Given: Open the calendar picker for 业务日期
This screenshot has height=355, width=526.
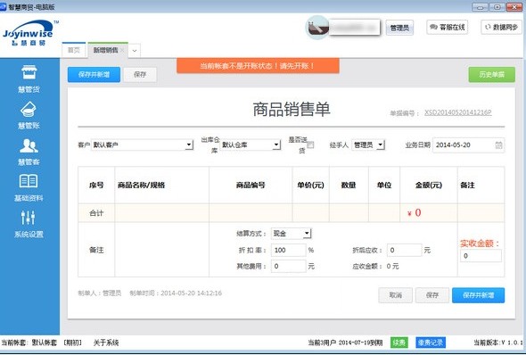Looking at the screenshot, I should (x=499, y=145).
